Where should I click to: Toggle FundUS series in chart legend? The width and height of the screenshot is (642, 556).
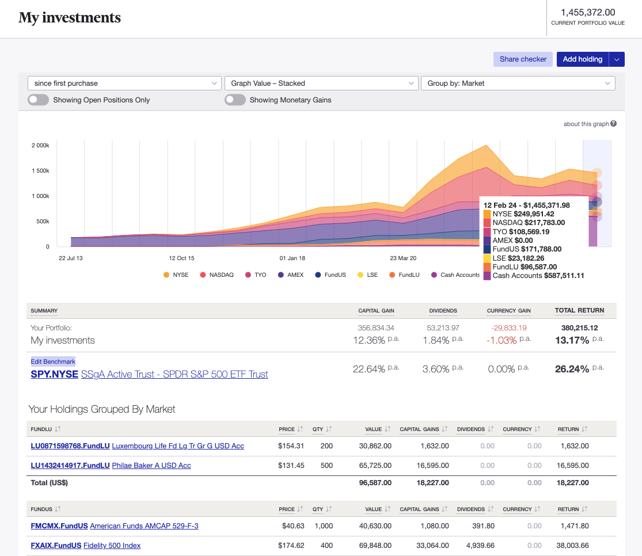coord(331,275)
